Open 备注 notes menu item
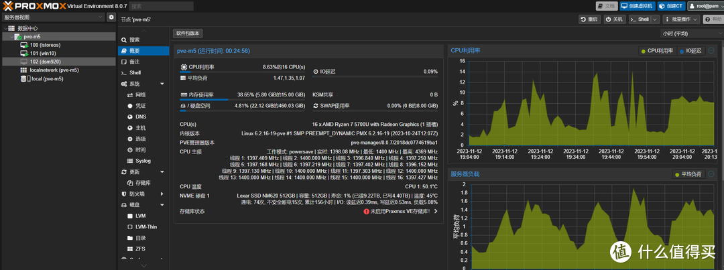 (143, 62)
